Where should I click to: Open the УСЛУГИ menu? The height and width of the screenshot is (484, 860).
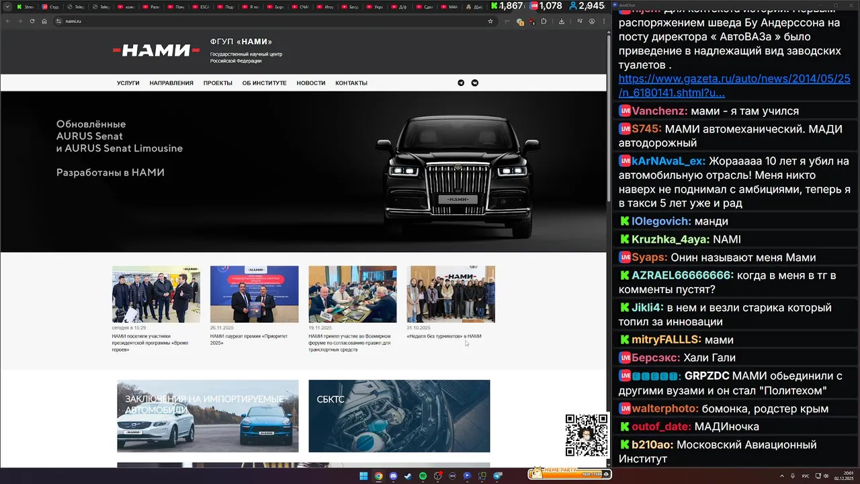(128, 83)
